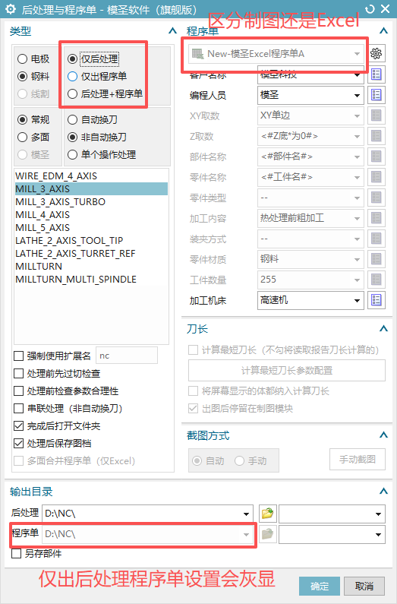Click the 取消 button
This screenshot has width=397, height=604.
(x=364, y=587)
